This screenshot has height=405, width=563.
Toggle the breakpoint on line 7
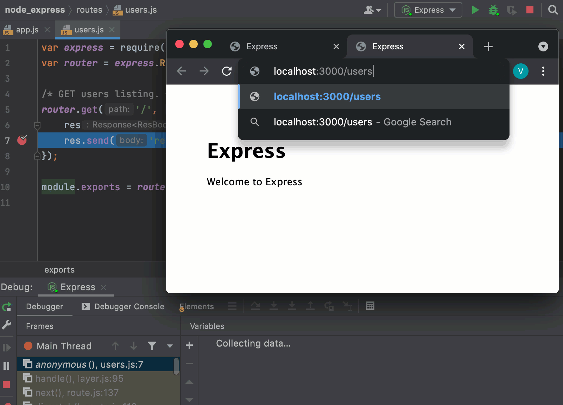tap(22, 140)
